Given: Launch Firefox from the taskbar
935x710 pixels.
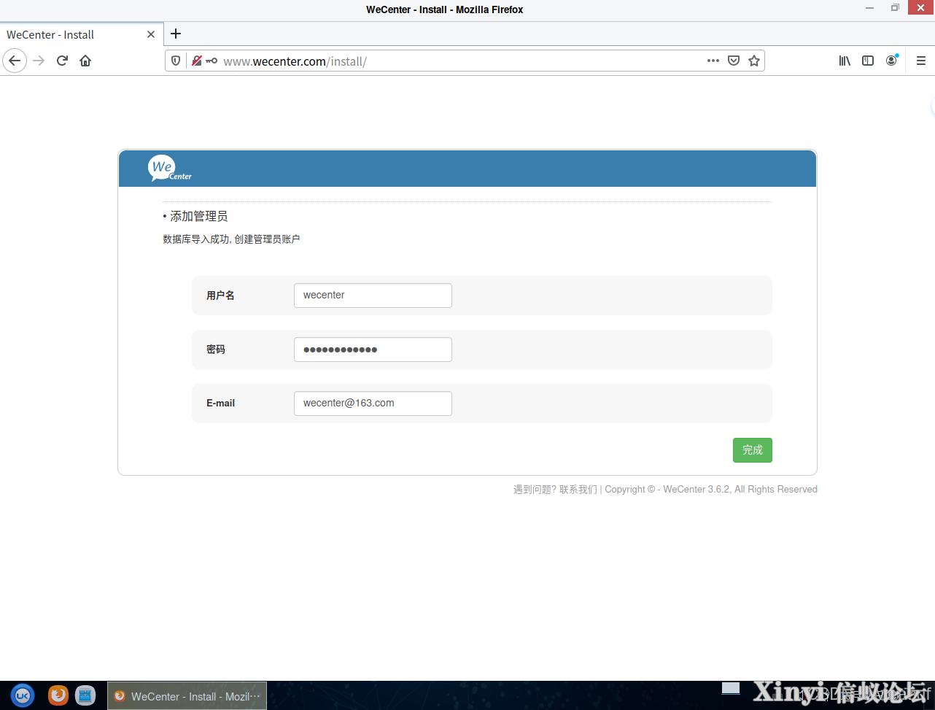Looking at the screenshot, I should [x=58, y=695].
